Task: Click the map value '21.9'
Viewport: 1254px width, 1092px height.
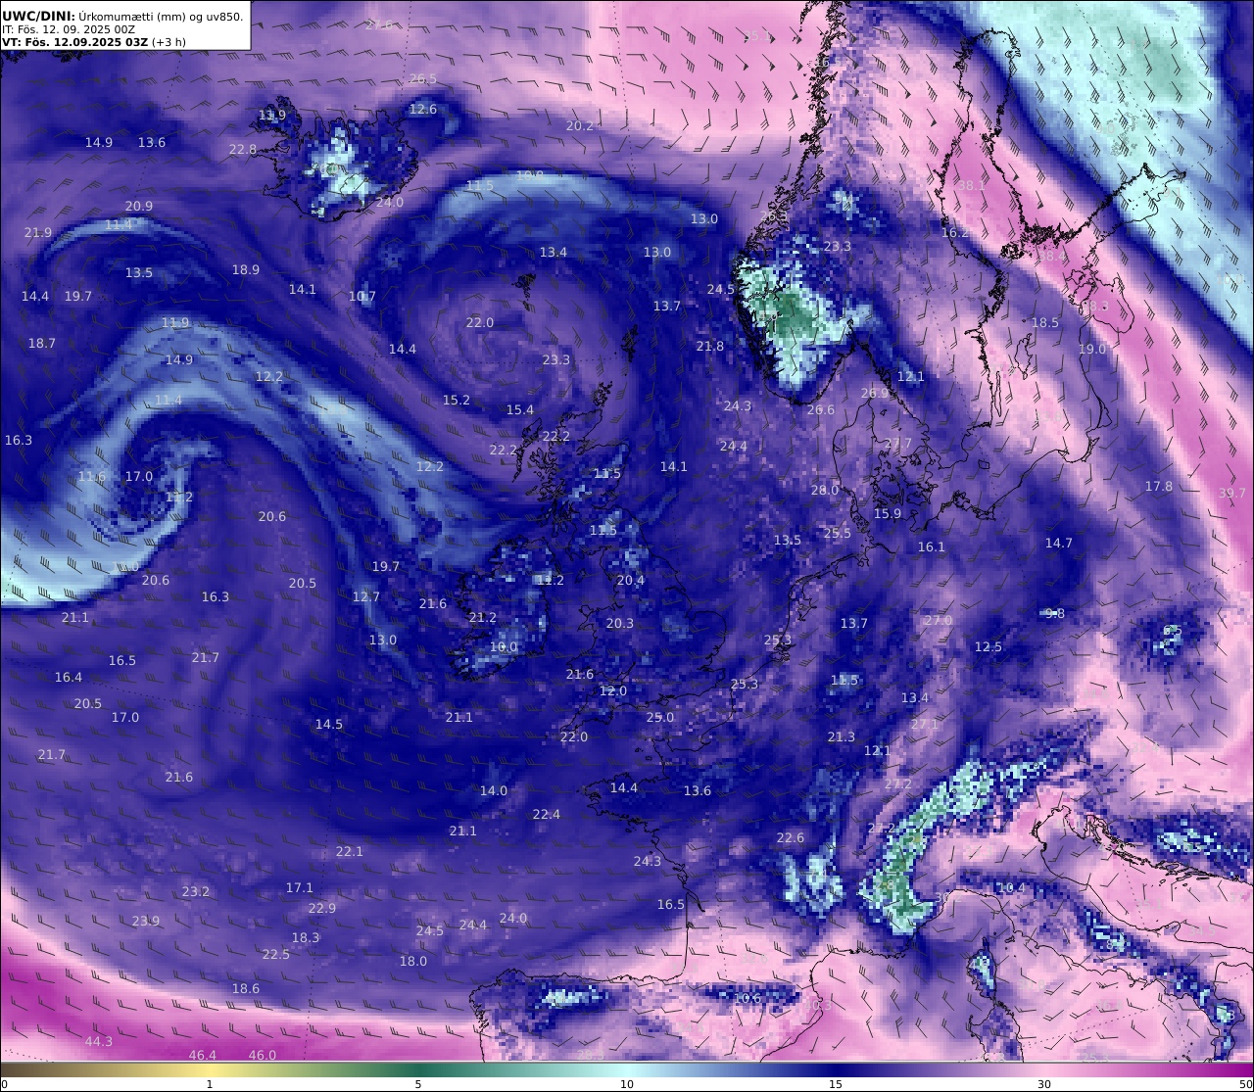Action: click(x=38, y=232)
